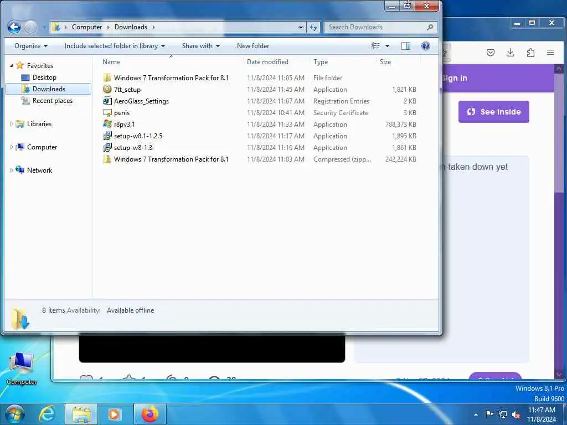Click the setup-w8.1-1.2.5 installer icon
The image size is (567, 425).
click(107, 136)
